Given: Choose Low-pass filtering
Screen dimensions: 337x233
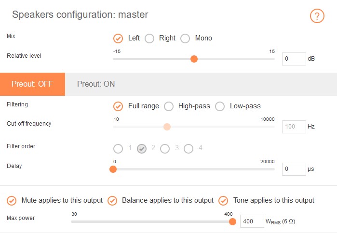Looking at the screenshot, I should pos(220,106).
